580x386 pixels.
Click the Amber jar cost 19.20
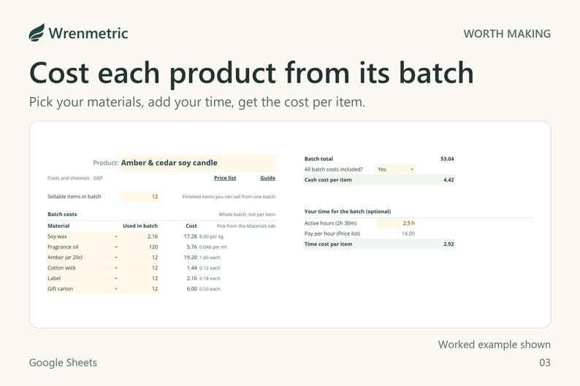click(x=190, y=258)
